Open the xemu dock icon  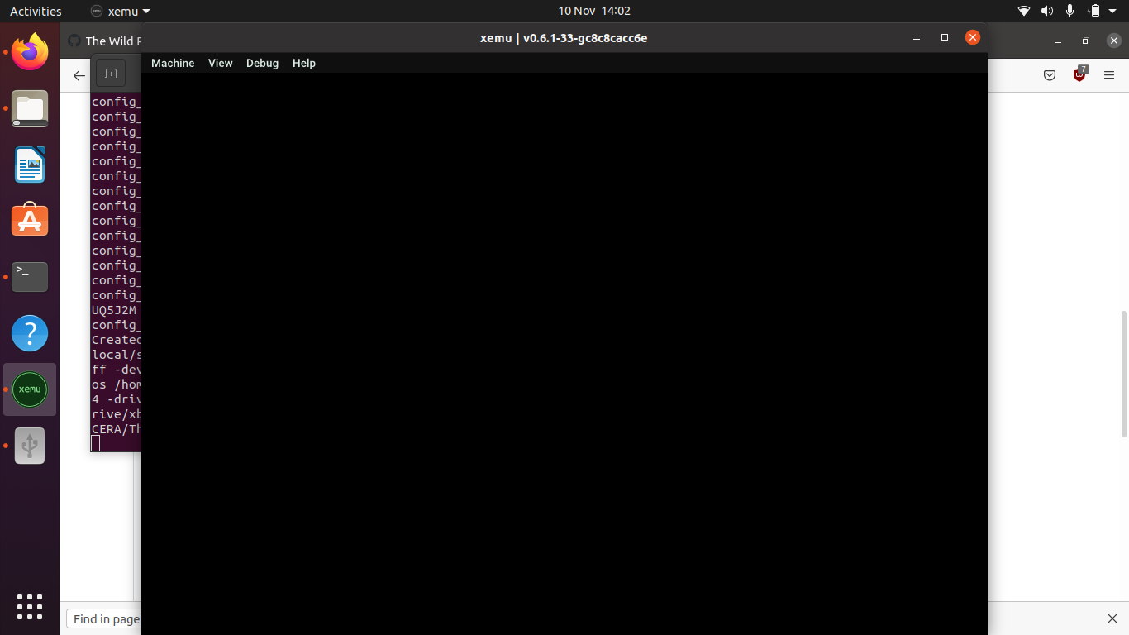click(x=30, y=389)
